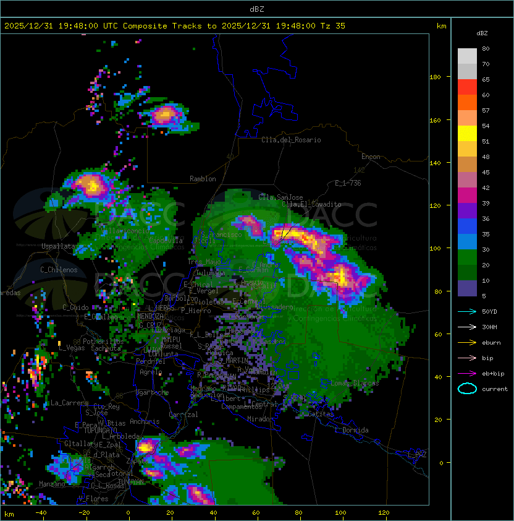This screenshot has width=514, height=521.
Task: Click the '60' tick on bottom km axis
Action: pos(256,513)
